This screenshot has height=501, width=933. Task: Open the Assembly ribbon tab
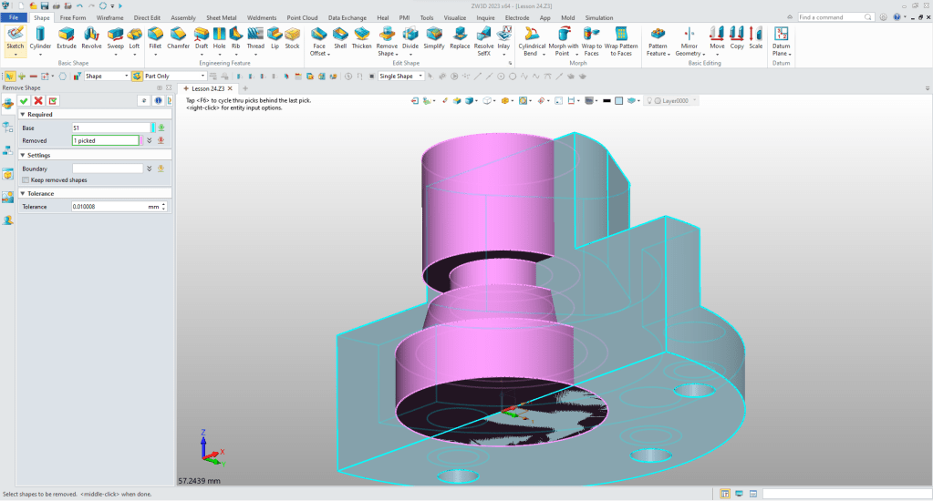point(182,17)
